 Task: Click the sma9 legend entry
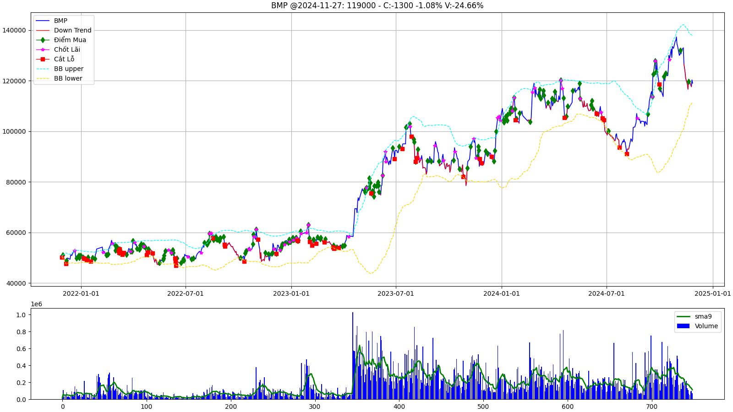tap(695, 316)
